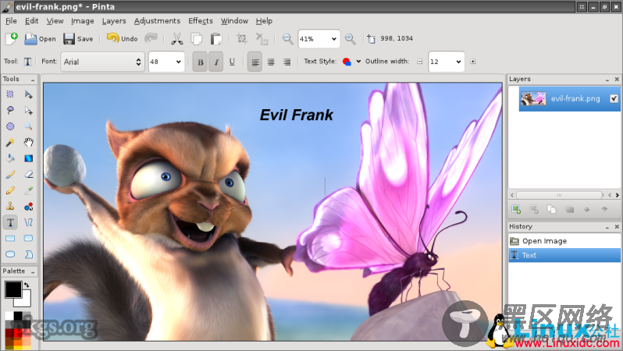623x351 pixels.
Task: Click the Paste clipboard icon
Action: (215, 38)
